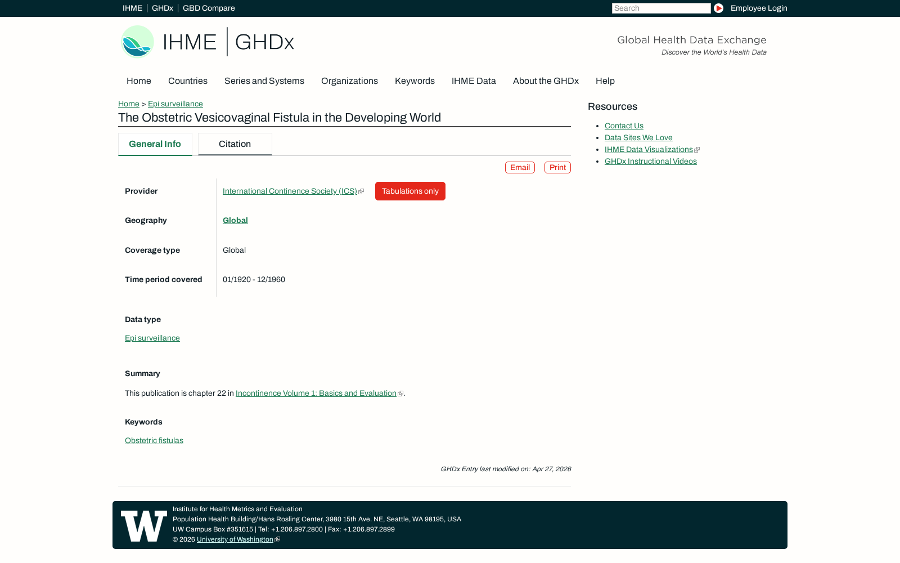Click the Print button
900x563 pixels.
pyautogui.click(x=557, y=168)
